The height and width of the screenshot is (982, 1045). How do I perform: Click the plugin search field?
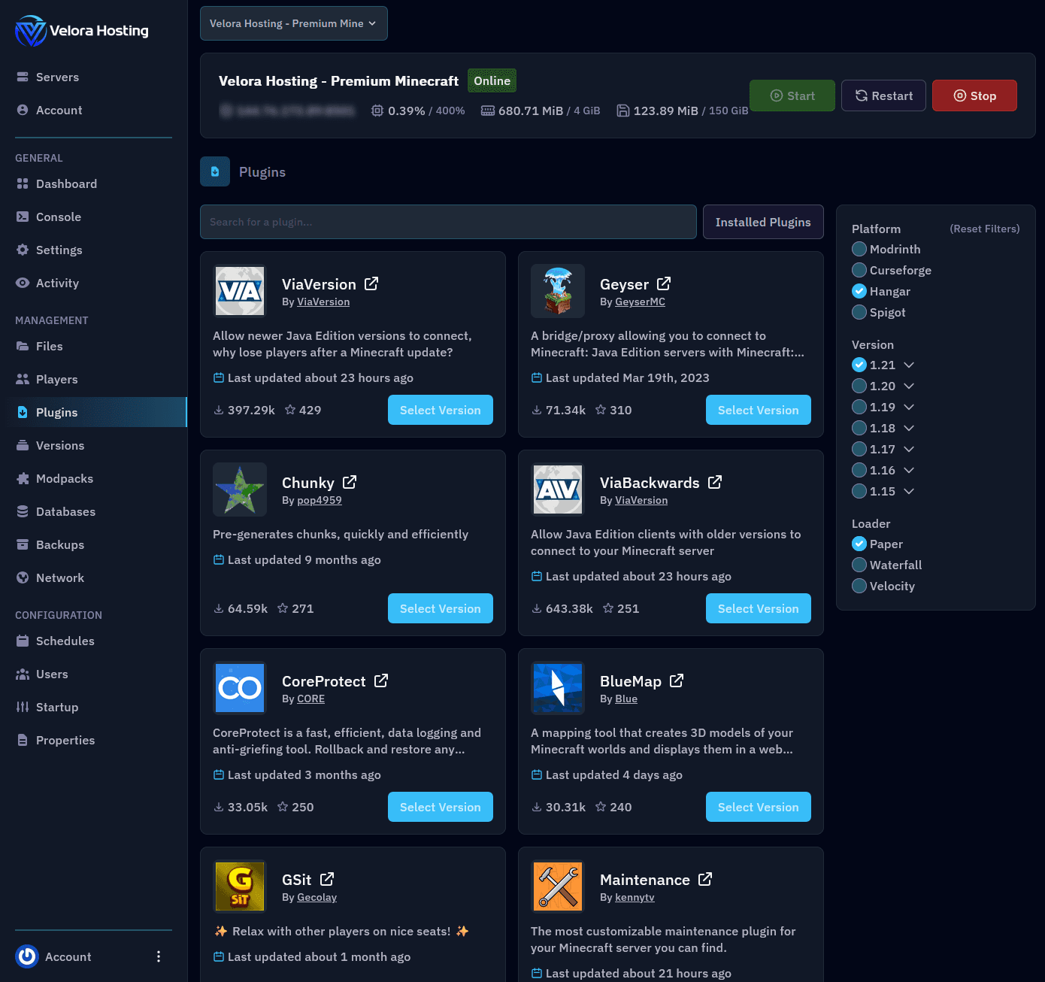coord(447,222)
